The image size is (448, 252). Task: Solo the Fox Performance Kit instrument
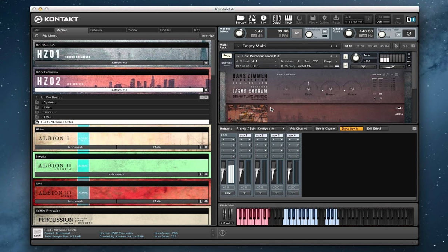345,57
